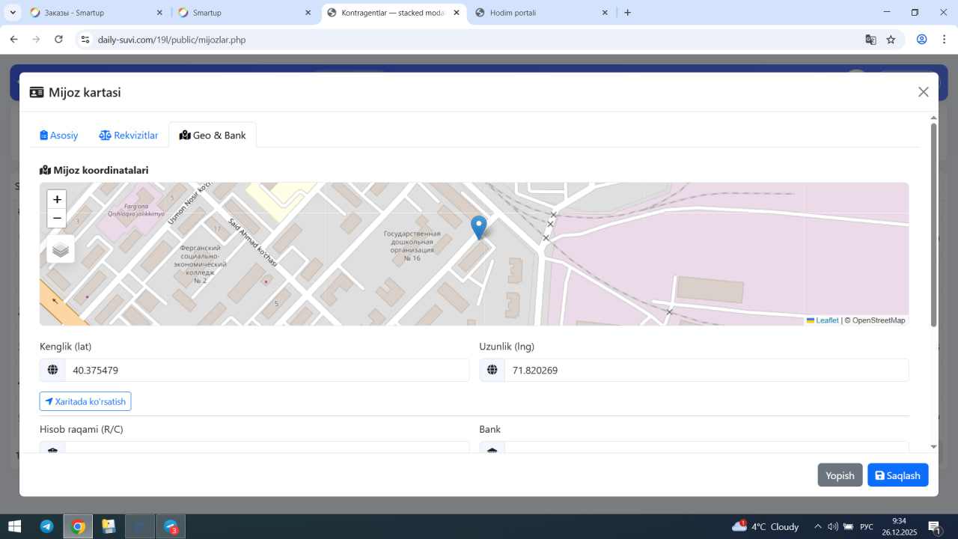This screenshot has height=539, width=958.
Task: Switch to the Rekvizitlar tab
Action: tap(129, 135)
